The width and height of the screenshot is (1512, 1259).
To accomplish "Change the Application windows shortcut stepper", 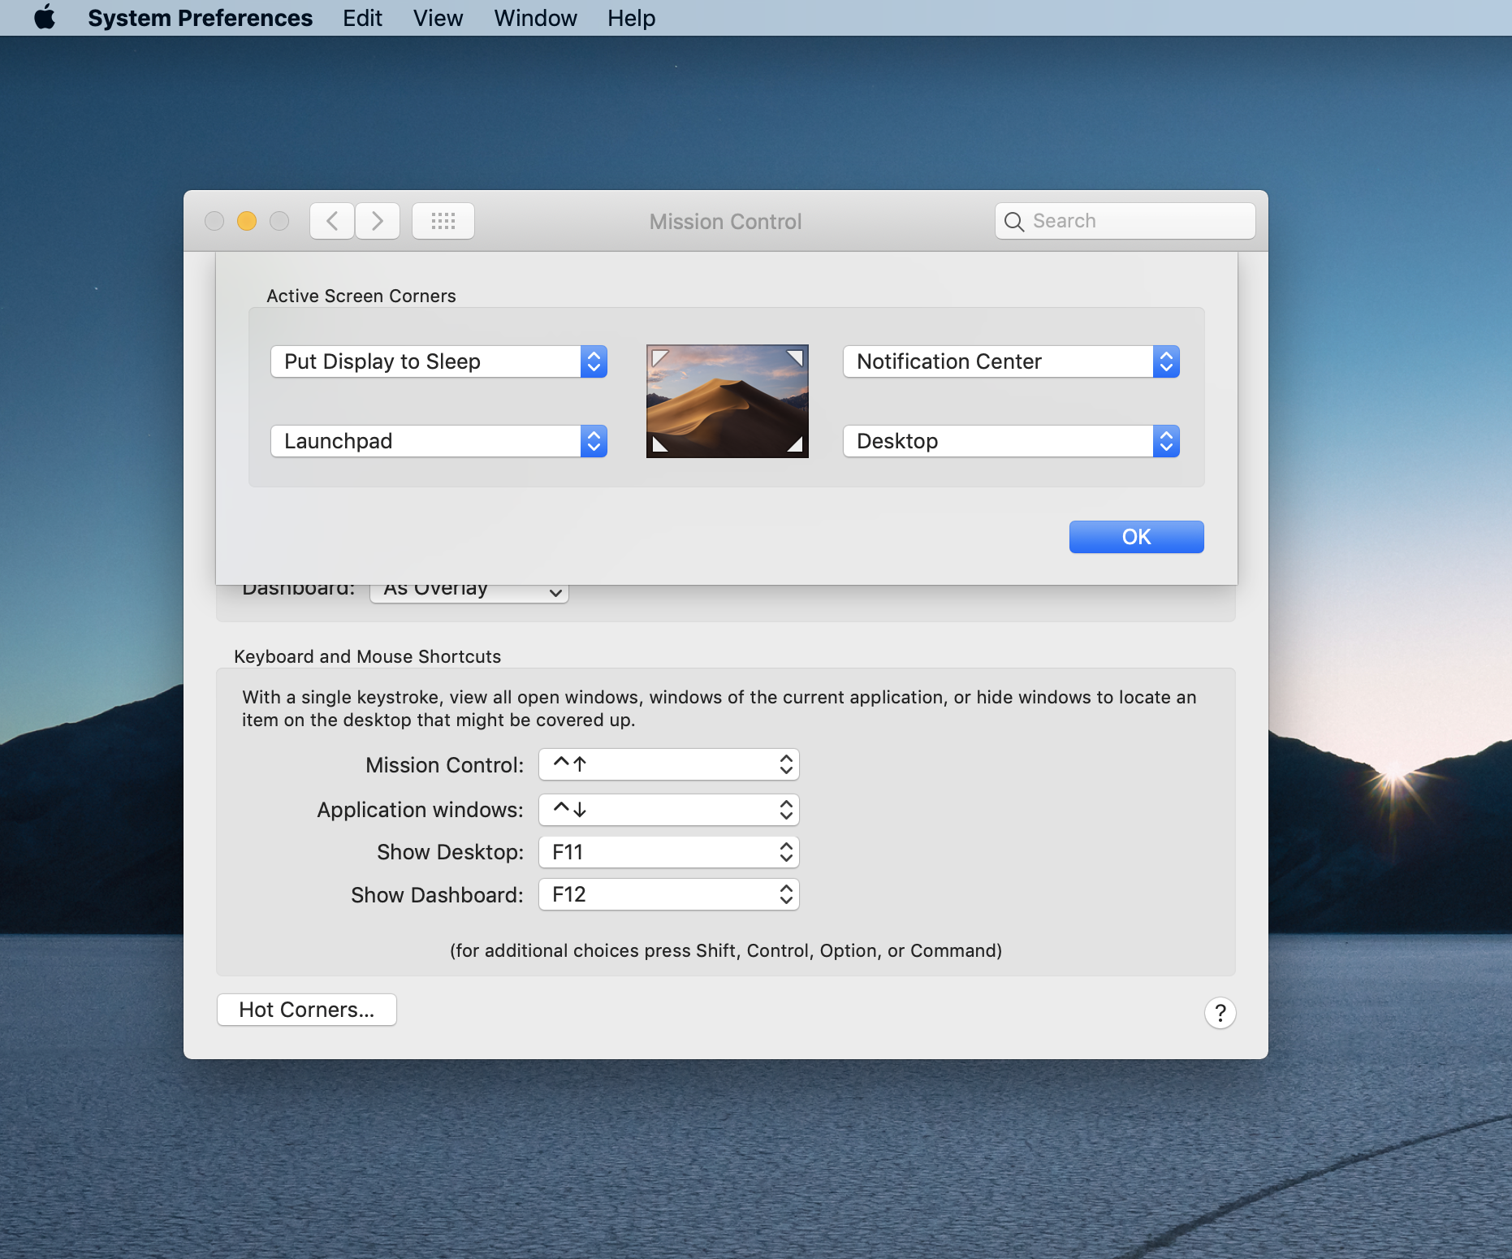I will tap(784, 809).
